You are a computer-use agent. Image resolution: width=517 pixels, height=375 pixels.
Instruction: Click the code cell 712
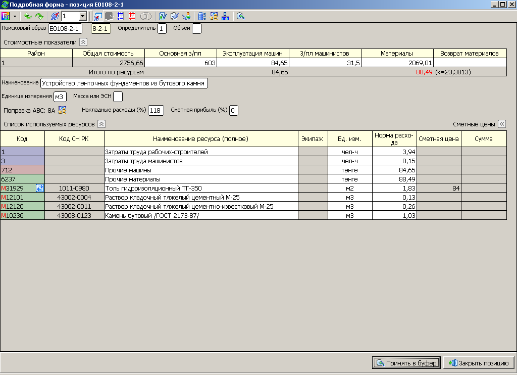tap(22, 170)
